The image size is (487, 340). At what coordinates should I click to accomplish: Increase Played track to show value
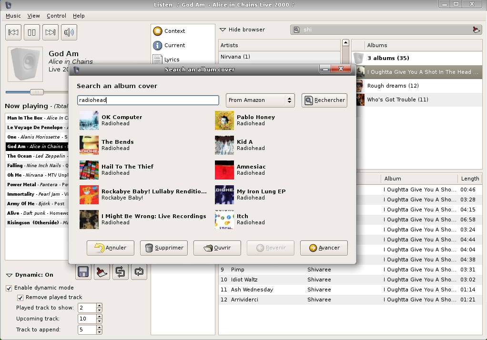click(99, 306)
